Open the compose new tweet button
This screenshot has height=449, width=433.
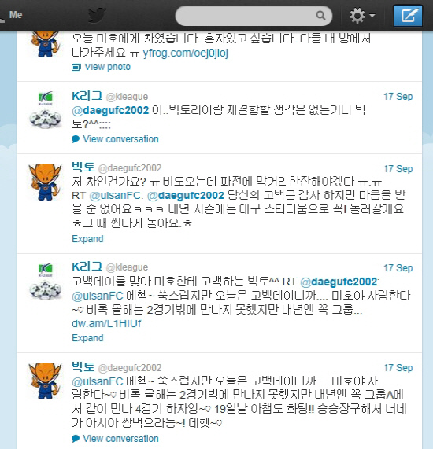[408, 15]
